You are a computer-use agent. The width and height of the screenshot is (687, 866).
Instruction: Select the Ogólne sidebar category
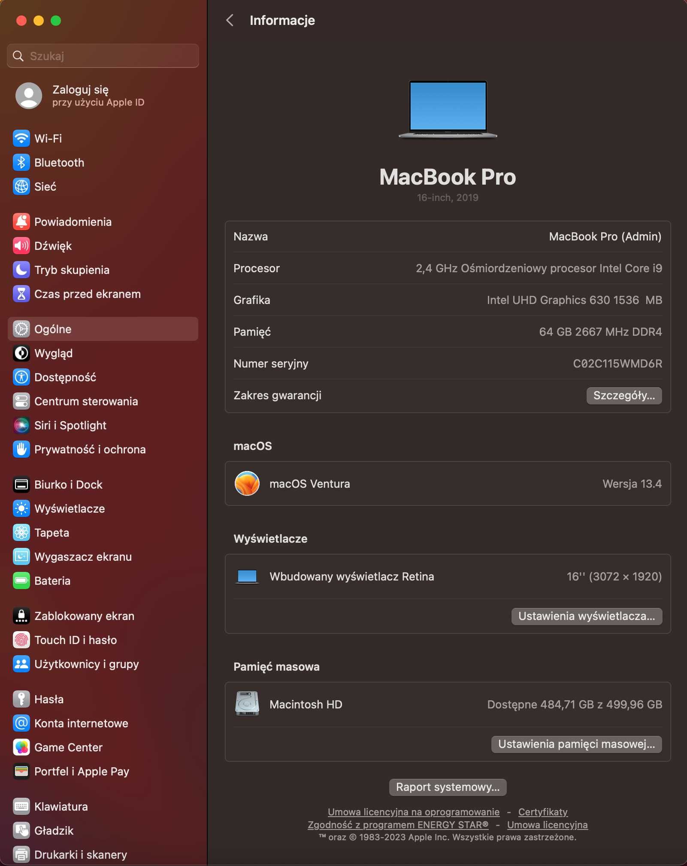(x=103, y=329)
